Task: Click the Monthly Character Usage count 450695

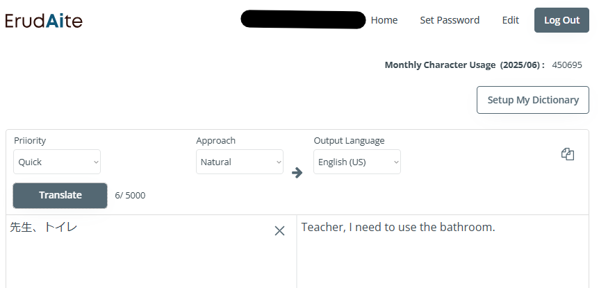Action: click(x=567, y=65)
